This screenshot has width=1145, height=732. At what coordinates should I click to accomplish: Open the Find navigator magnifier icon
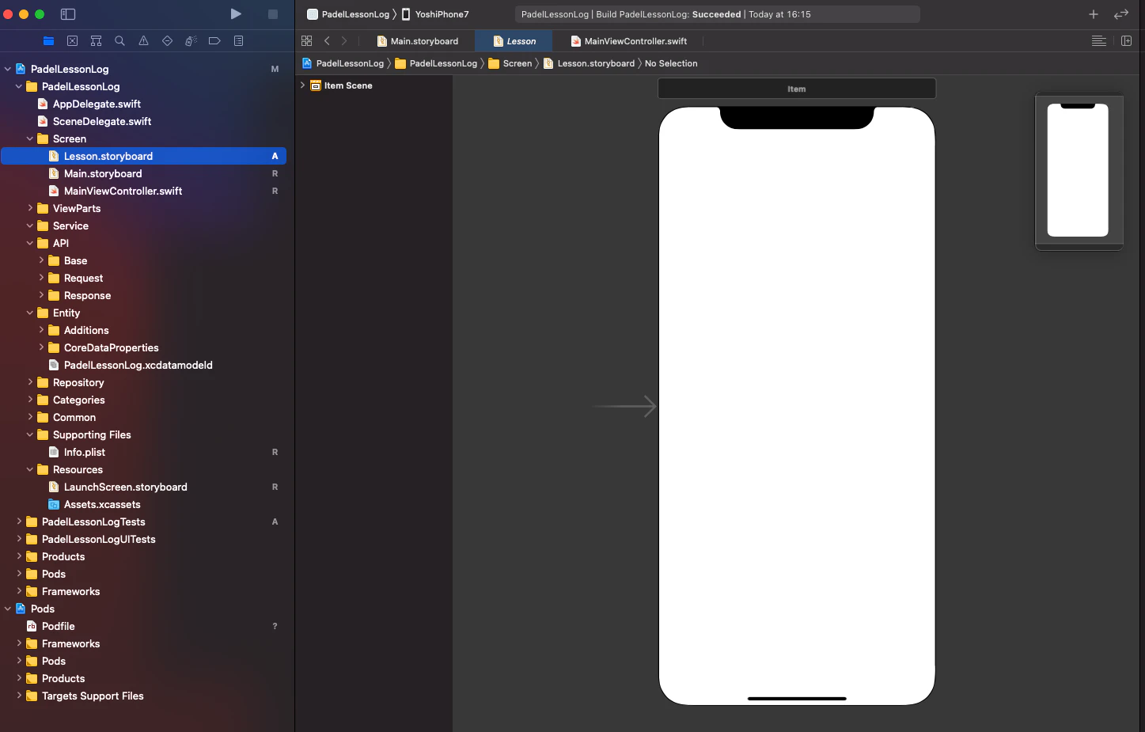click(x=119, y=41)
